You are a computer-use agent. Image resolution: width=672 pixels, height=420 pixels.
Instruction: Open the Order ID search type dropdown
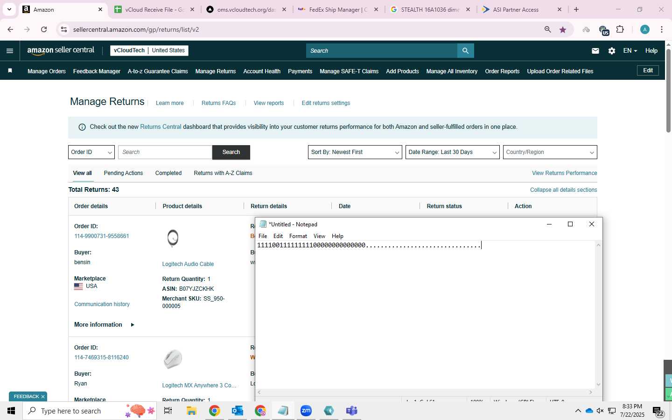(91, 152)
